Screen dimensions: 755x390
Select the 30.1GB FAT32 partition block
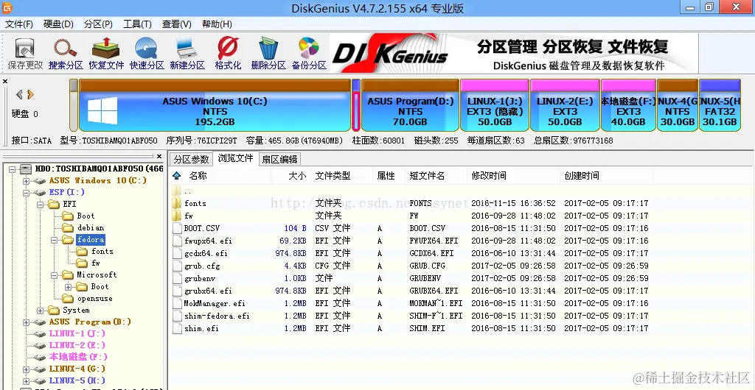720,106
